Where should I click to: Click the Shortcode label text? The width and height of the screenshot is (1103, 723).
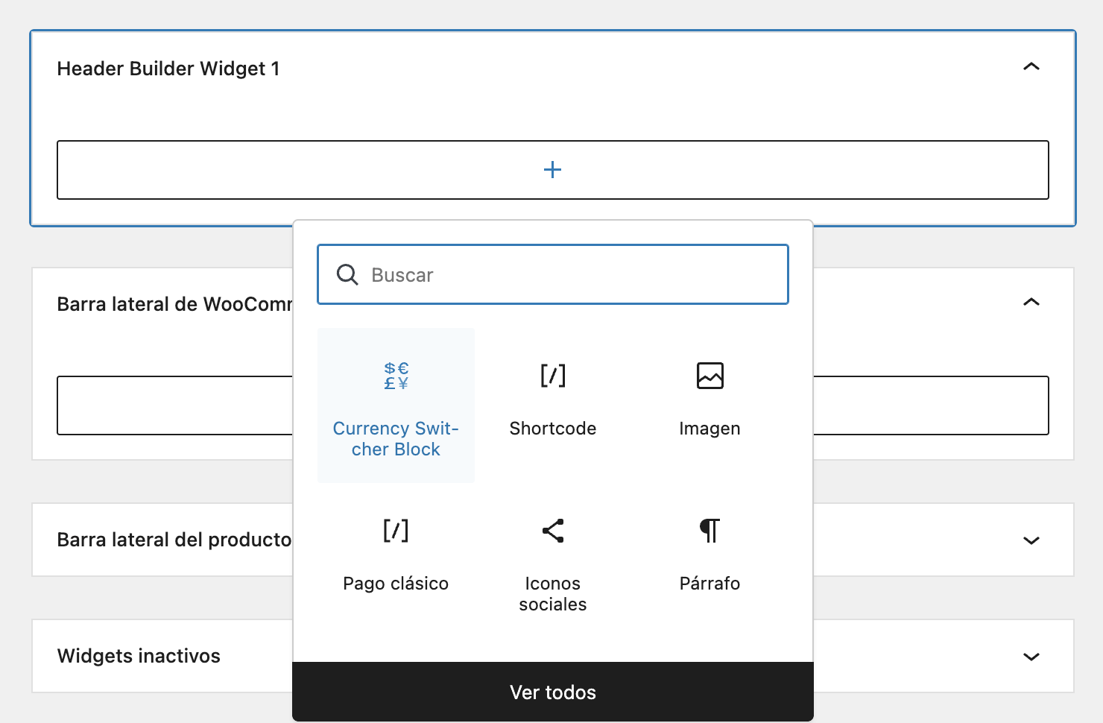[x=553, y=429]
